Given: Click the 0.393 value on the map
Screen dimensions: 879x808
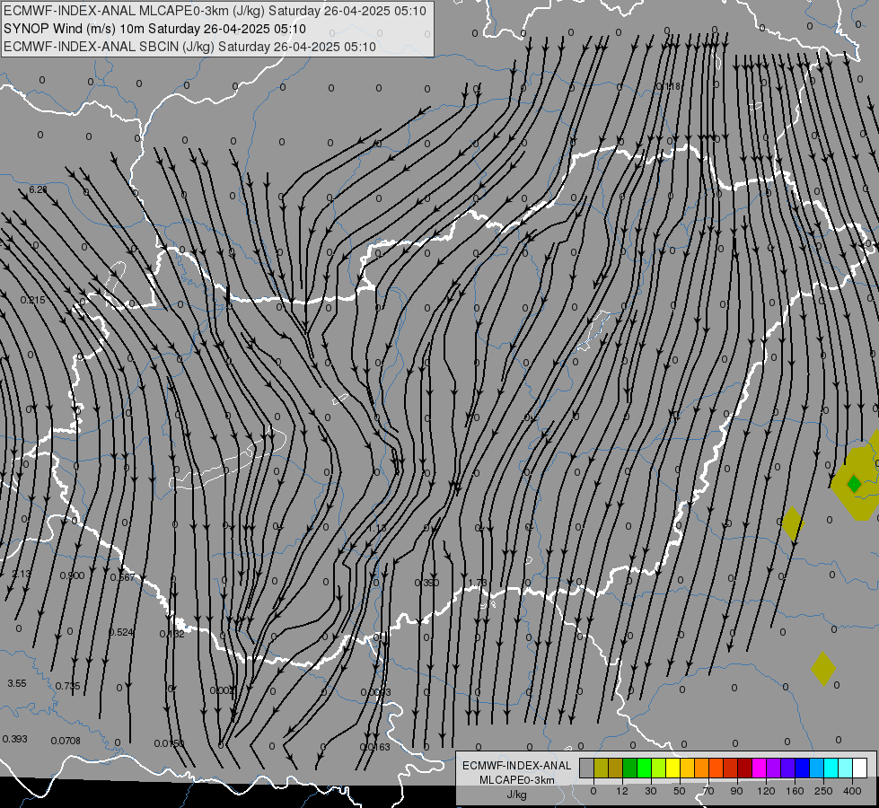Looking at the screenshot, I should [14, 739].
